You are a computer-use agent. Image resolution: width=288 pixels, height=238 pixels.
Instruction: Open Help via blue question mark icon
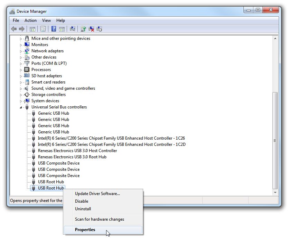point(54,29)
